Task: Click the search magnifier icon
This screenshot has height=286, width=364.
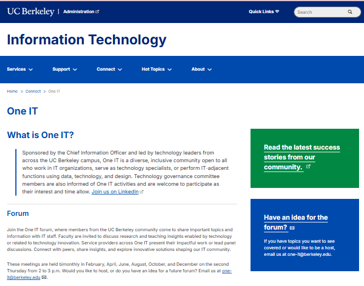Action: (x=350, y=12)
